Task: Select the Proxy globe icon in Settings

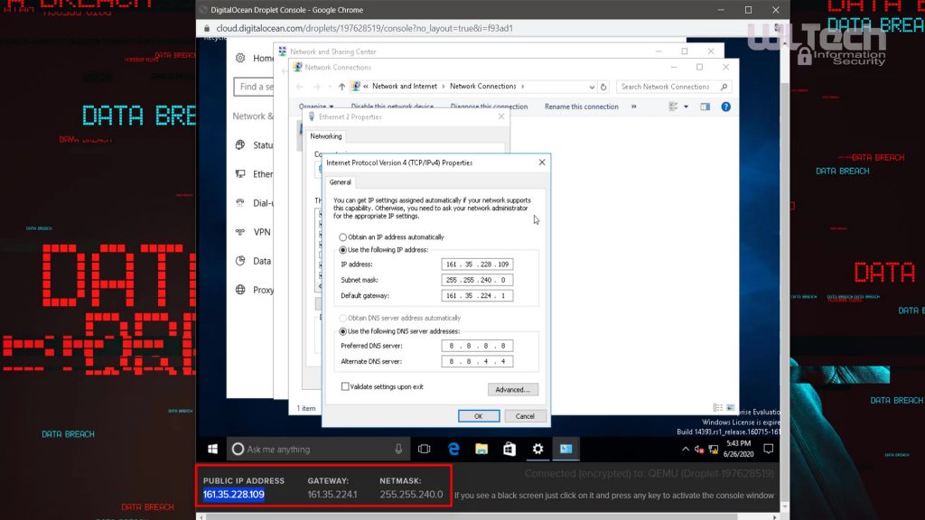Action: (240, 290)
